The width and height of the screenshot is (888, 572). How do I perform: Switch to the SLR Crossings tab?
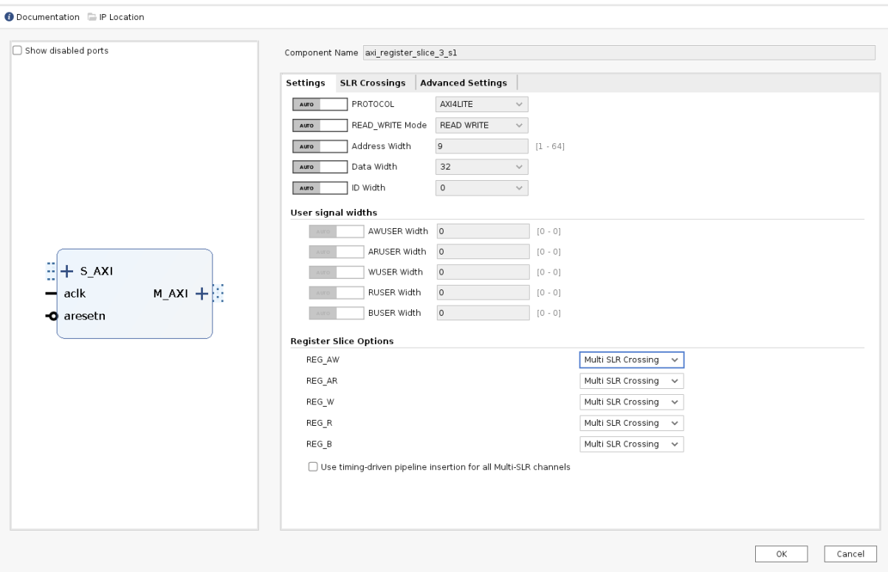[x=373, y=83]
